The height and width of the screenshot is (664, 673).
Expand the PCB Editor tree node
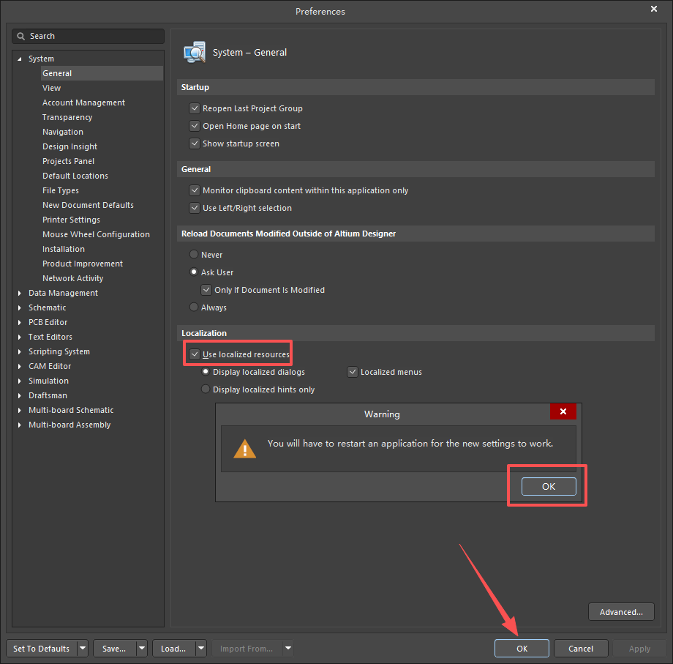click(20, 322)
